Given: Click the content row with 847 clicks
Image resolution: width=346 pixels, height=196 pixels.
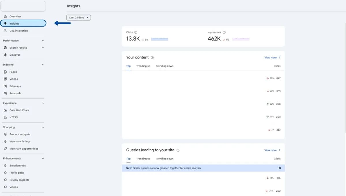Looking at the screenshot, I should click(x=203, y=78).
